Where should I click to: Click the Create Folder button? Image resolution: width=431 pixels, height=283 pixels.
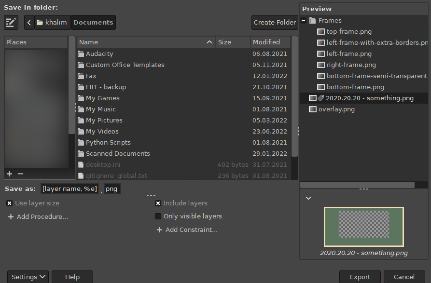(x=274, y=22)
